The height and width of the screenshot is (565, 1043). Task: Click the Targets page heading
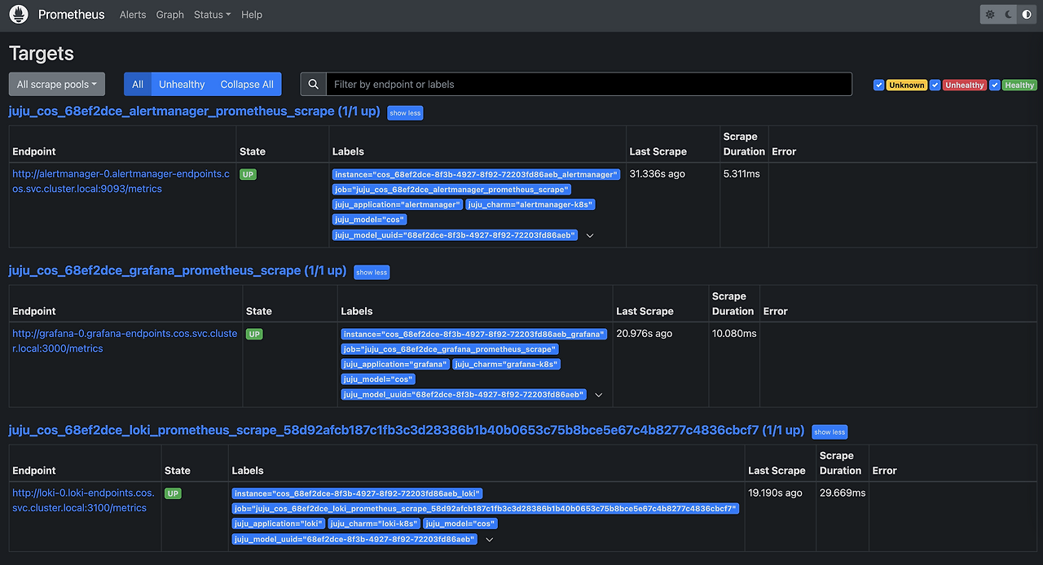tap(42, 54)
